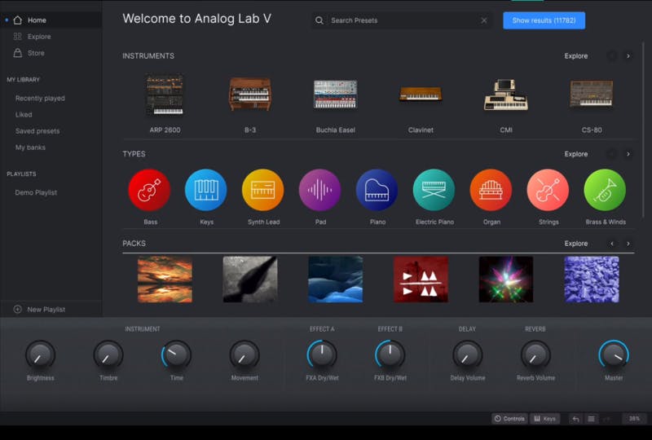
Task: Click Show results (11782) button
Action: tap(544, 20)
